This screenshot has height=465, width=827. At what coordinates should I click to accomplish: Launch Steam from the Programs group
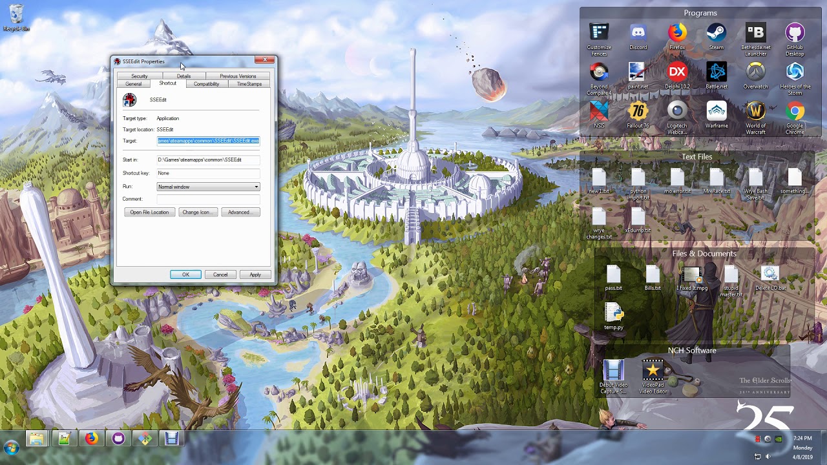717,36
